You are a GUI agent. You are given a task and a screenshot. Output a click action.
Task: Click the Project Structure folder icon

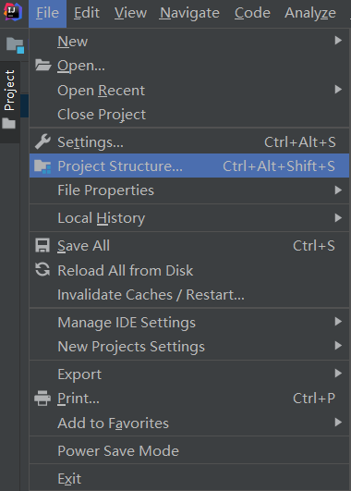point(42,166)
